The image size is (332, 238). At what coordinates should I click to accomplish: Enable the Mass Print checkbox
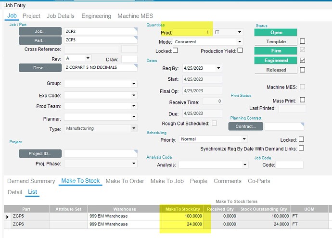point(302,100)
